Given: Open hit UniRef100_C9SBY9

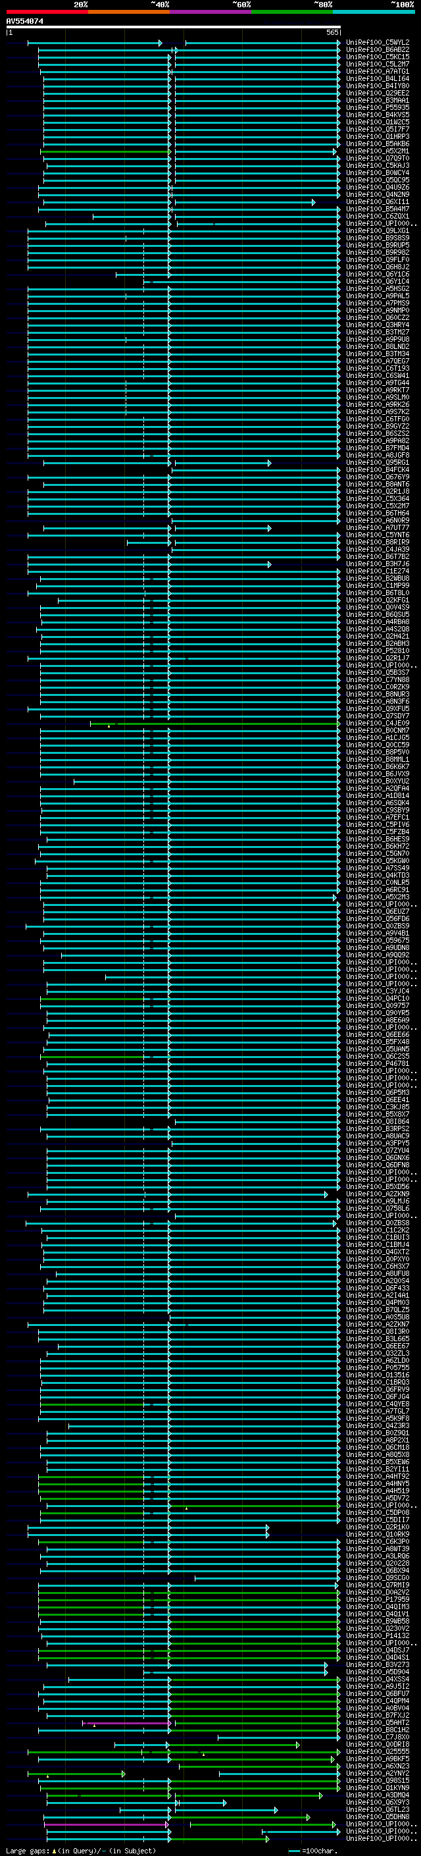Looking at the screenshot, I should coord(378,810).
